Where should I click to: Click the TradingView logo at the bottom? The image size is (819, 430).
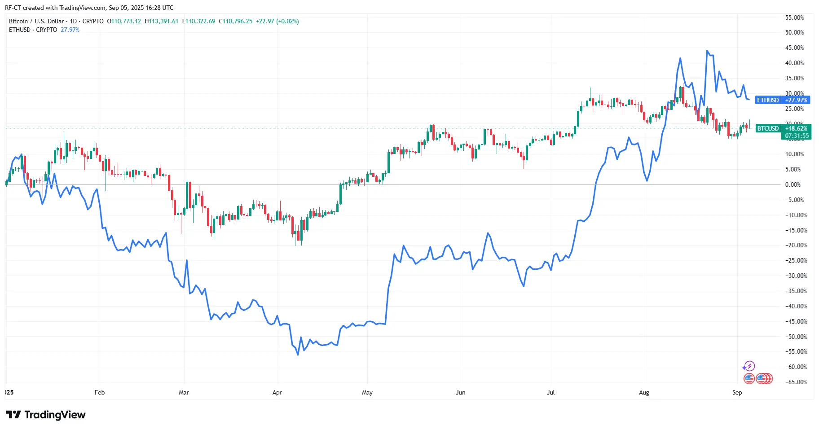tap(45, 415)
